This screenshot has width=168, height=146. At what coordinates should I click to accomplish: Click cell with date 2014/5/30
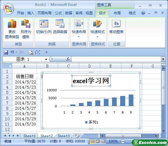25,124
